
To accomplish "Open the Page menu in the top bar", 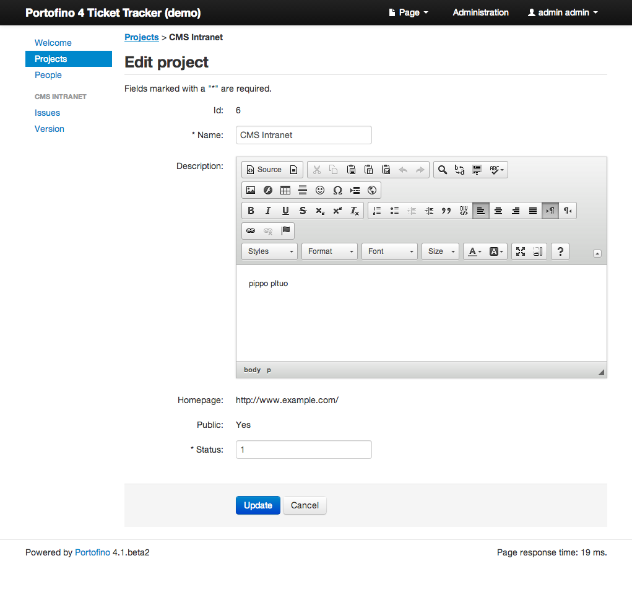I will (x=408, y=12).
